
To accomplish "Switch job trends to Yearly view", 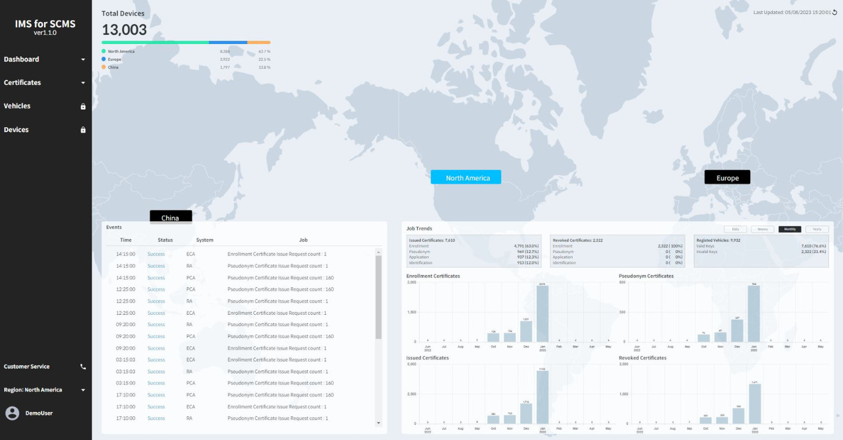I will pos(817,229).
